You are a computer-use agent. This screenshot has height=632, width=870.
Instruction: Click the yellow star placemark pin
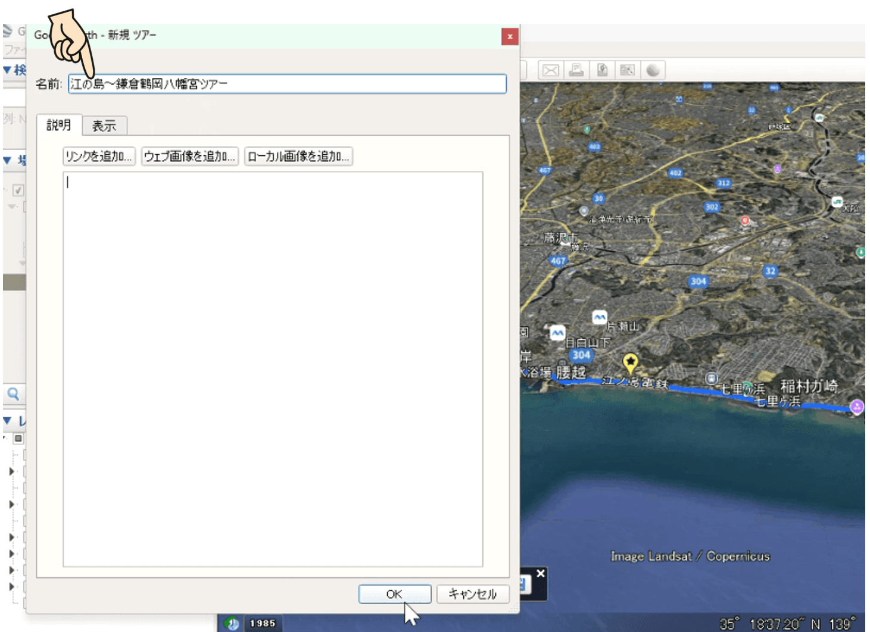[x=630, y=362]
